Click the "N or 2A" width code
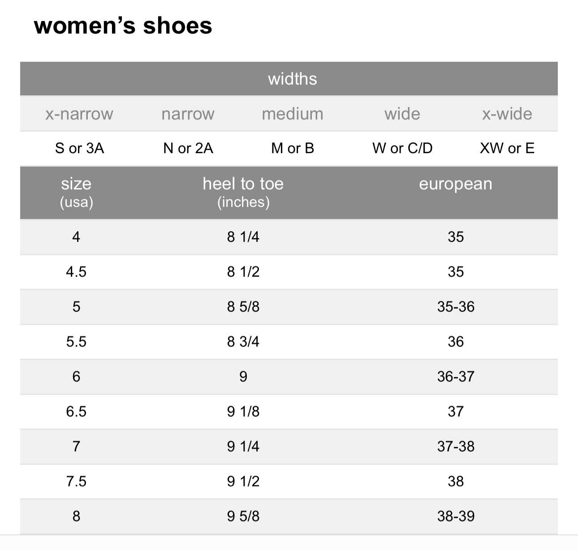 coord(188,148)
